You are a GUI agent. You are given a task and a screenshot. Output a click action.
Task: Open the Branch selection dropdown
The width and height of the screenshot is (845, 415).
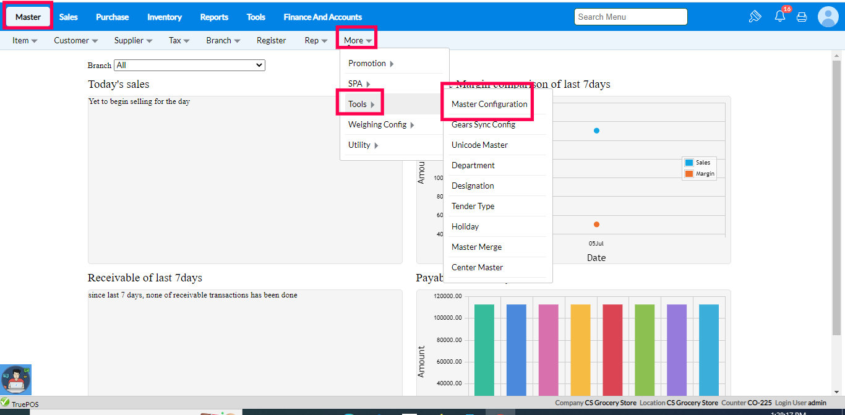[x=189, y=65]
